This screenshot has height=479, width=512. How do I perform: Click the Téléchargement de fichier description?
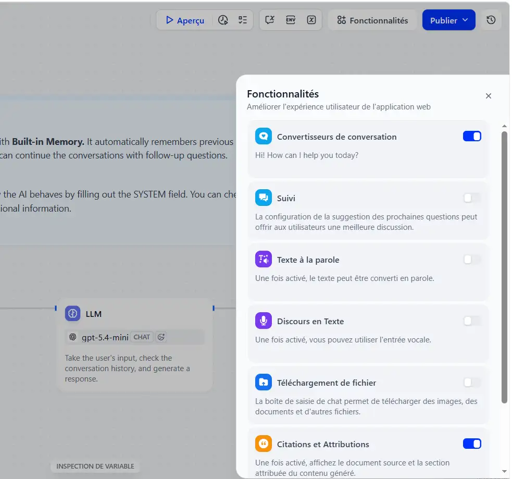coord(366,407)
